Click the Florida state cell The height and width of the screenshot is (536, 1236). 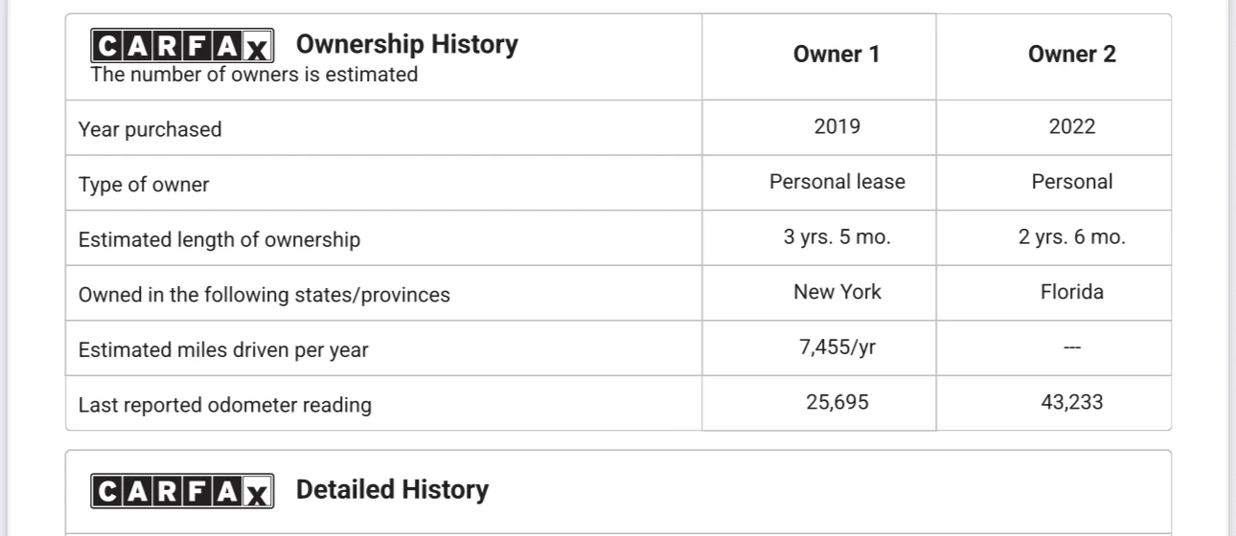click(x=1071, y=292)
